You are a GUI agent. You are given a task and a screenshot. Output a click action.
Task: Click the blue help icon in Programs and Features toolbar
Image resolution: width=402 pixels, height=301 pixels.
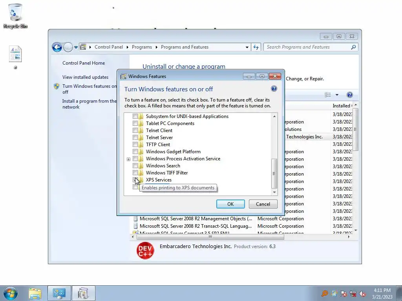pyautogui.click(x=349, y=95)
